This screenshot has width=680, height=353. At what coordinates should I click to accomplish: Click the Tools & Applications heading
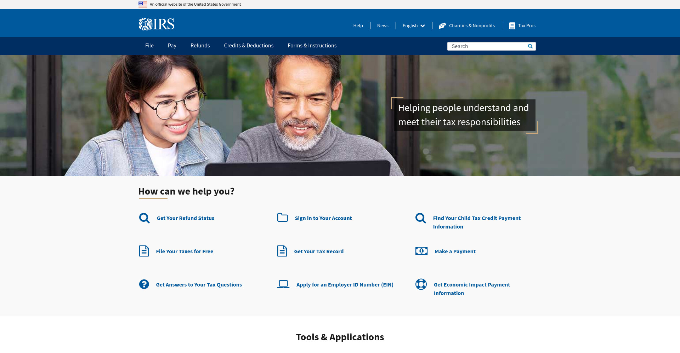(340, 337)
